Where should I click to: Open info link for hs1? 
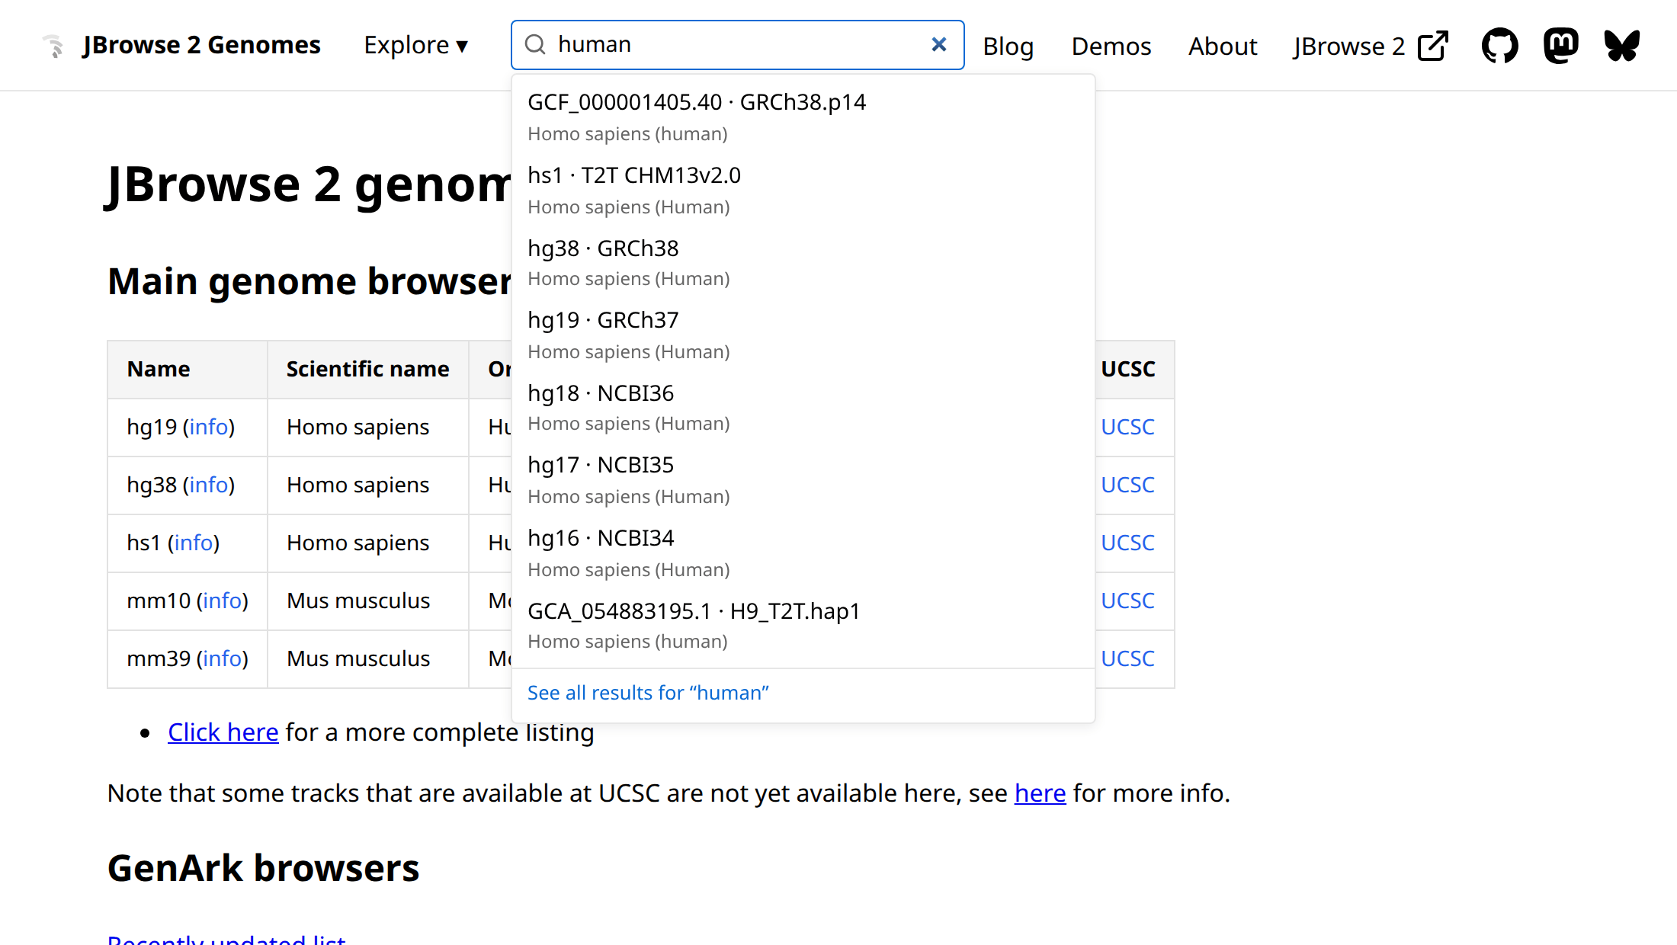(x=194, y=543)
